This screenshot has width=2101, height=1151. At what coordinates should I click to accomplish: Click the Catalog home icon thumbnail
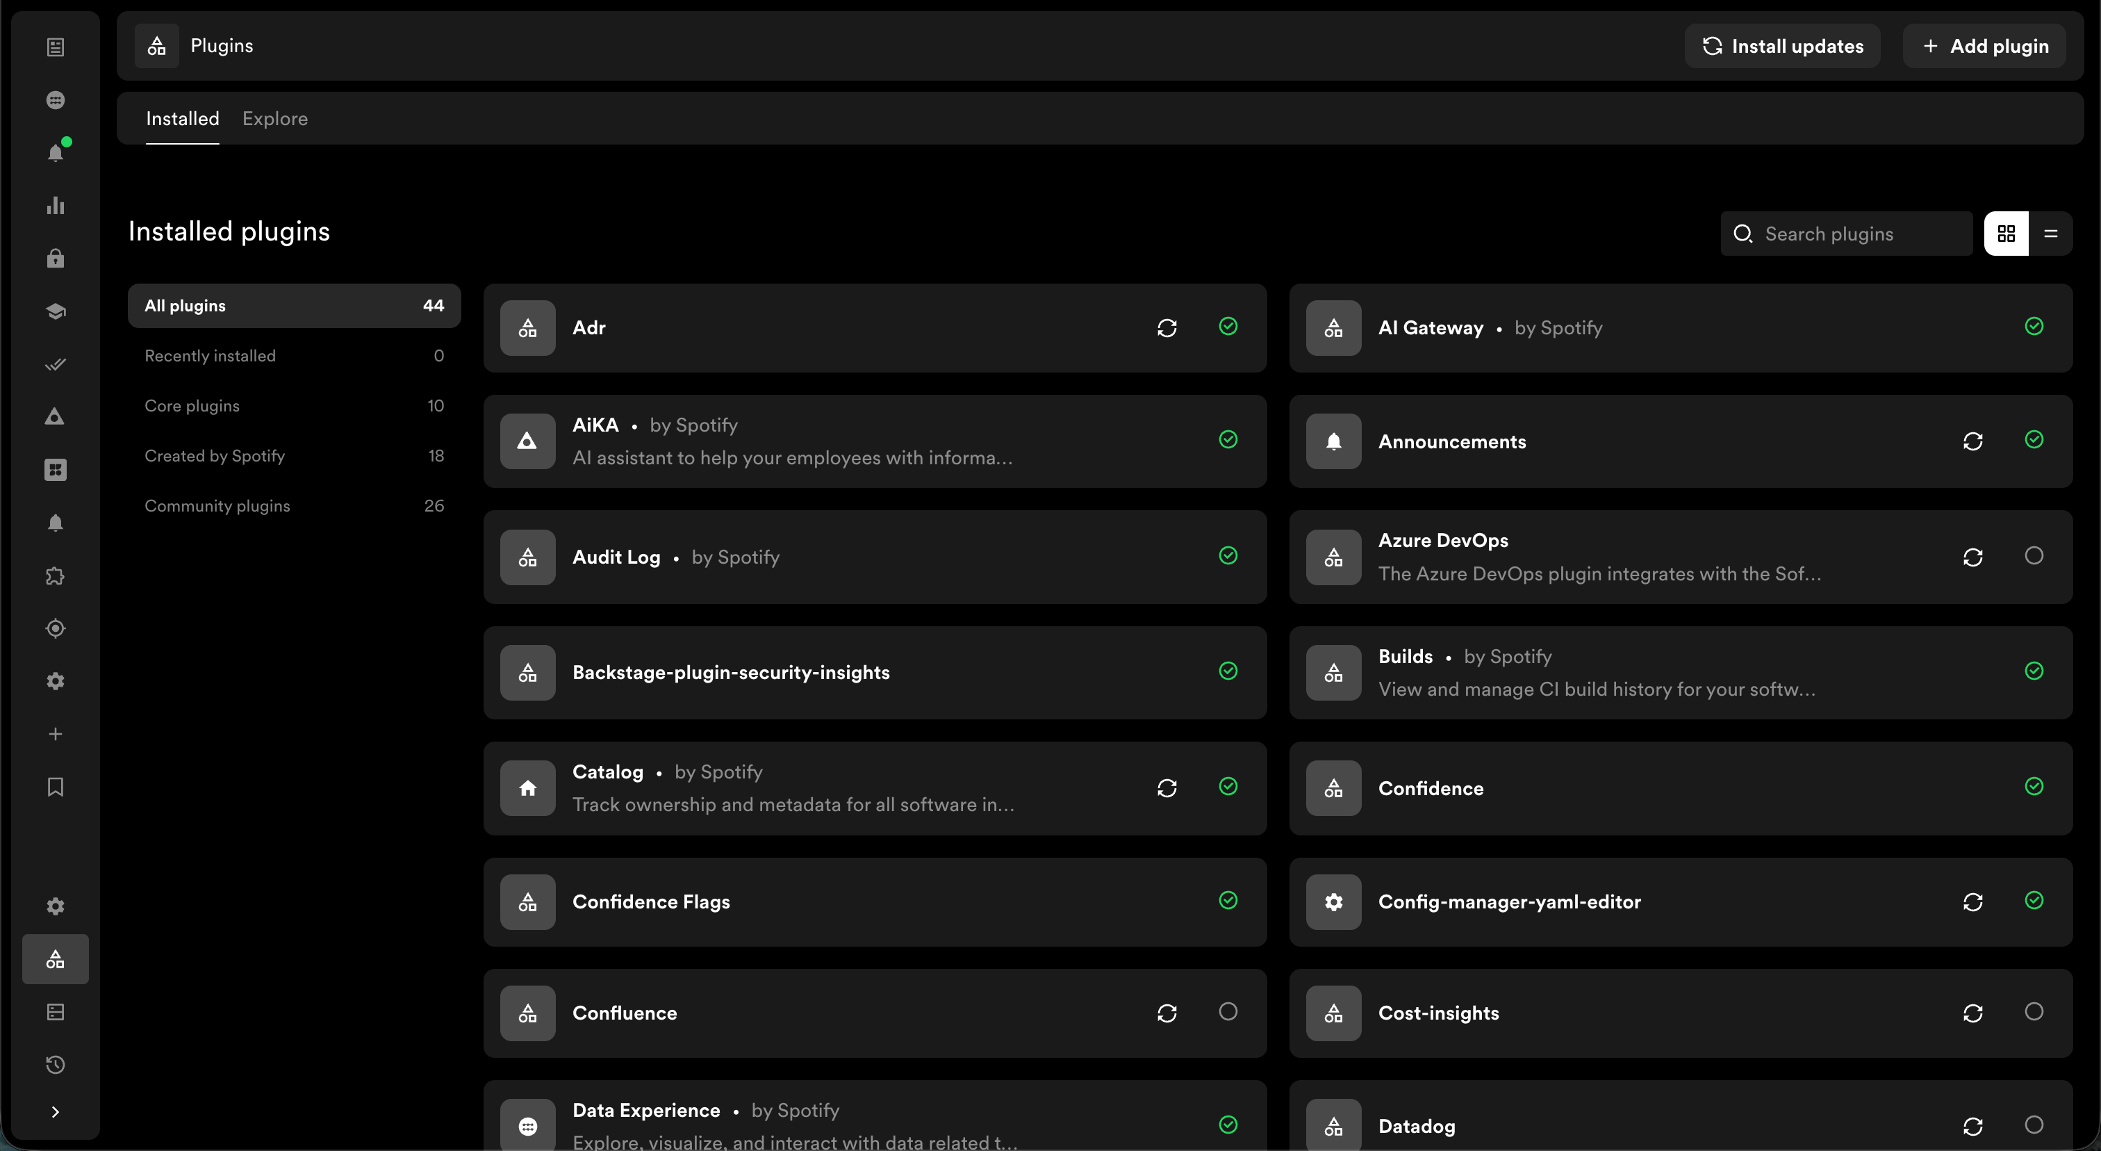(x=528, y=788)
